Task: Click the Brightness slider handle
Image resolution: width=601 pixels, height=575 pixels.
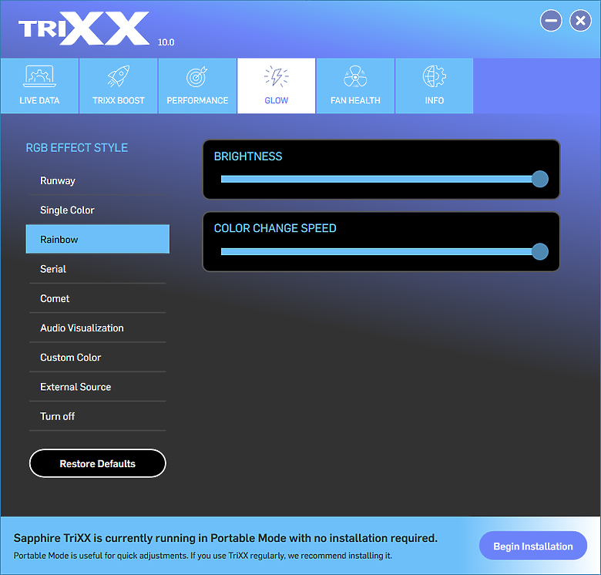Action: click(x=539, y=179)
